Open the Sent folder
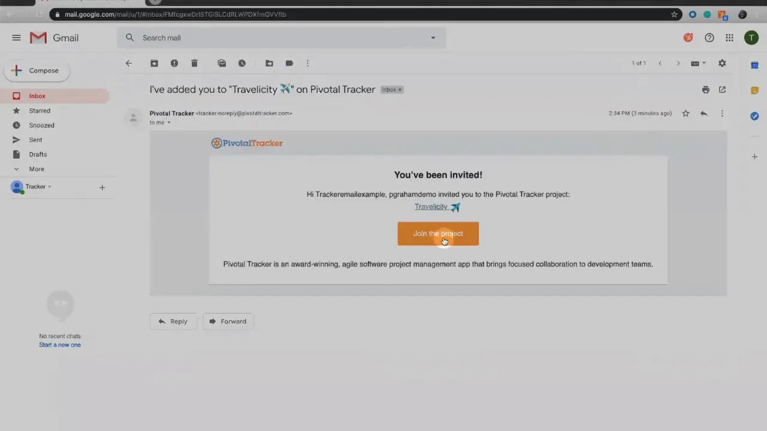 35,139
